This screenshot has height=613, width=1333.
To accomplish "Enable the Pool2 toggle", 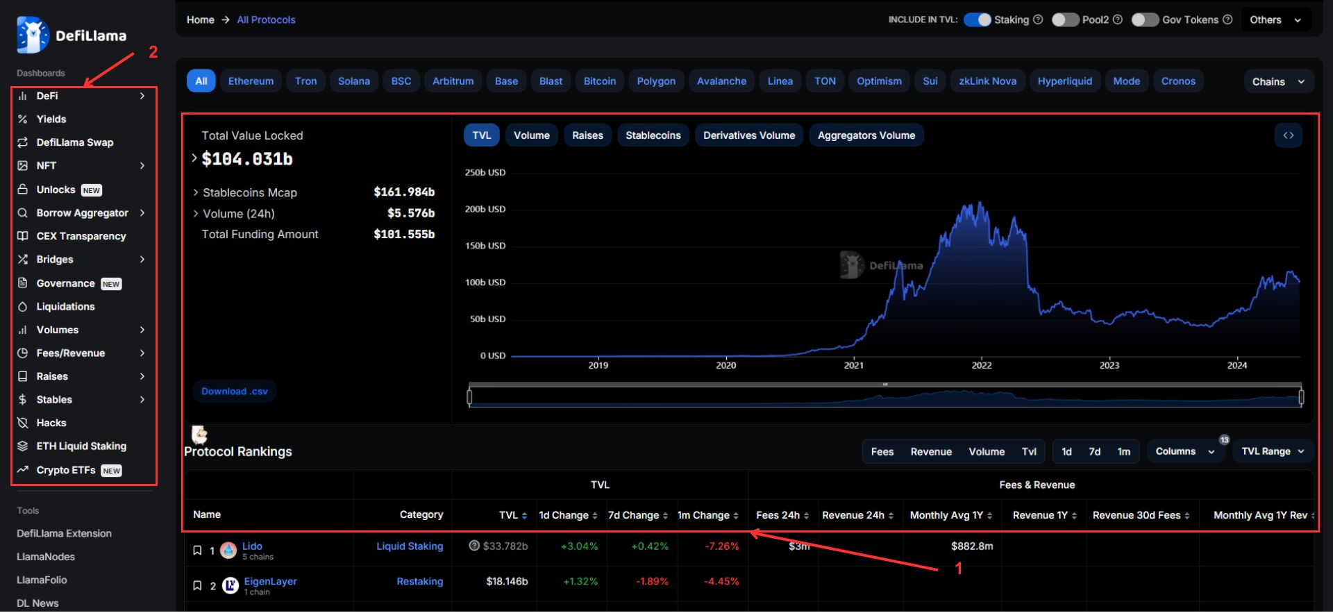I will click(1065, 20).
